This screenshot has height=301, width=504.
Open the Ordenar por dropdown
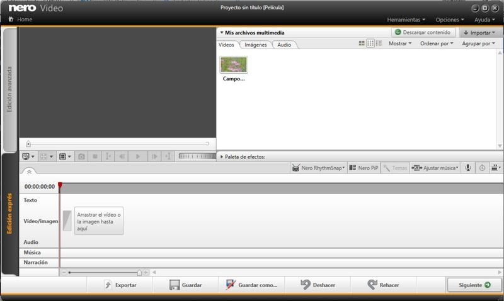point(437,43)
